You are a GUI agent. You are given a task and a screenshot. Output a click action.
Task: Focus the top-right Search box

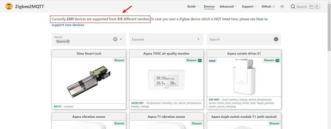click(x=305, y=6)
